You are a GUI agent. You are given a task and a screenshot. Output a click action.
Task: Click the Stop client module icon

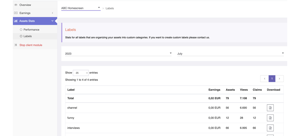tap(16, 45)
